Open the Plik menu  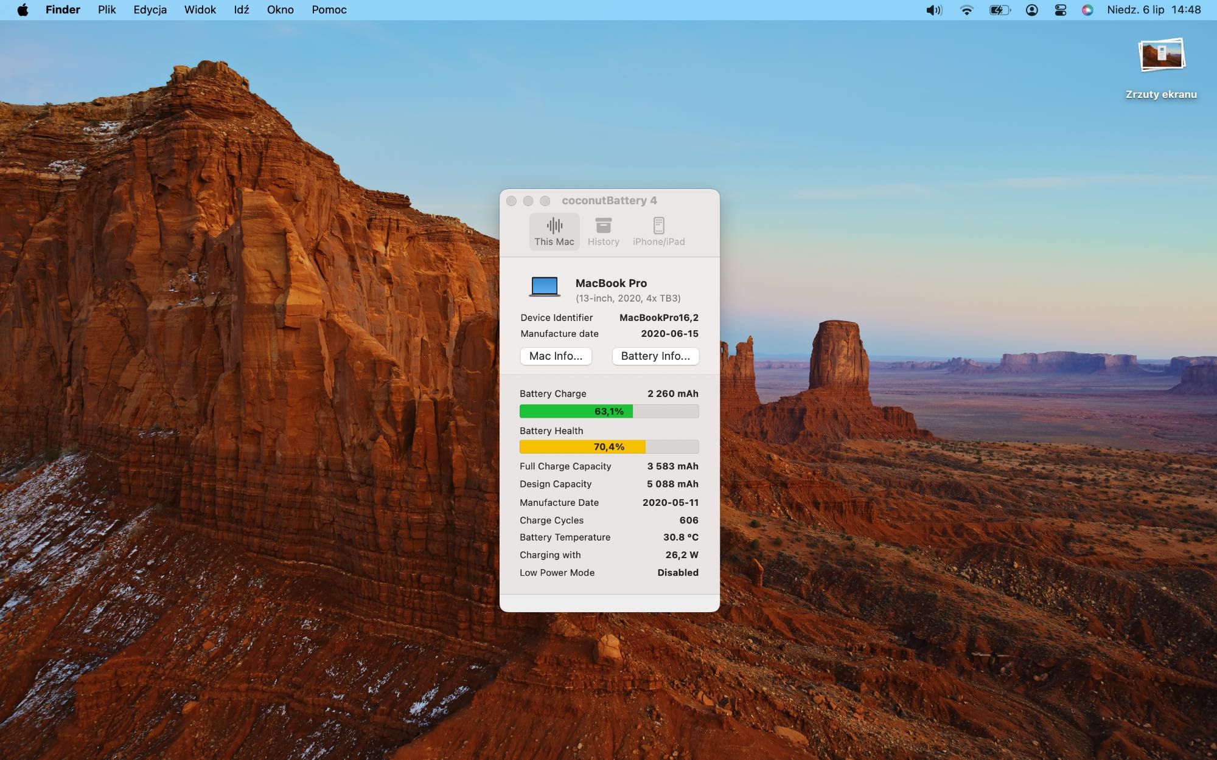[106, 10]
